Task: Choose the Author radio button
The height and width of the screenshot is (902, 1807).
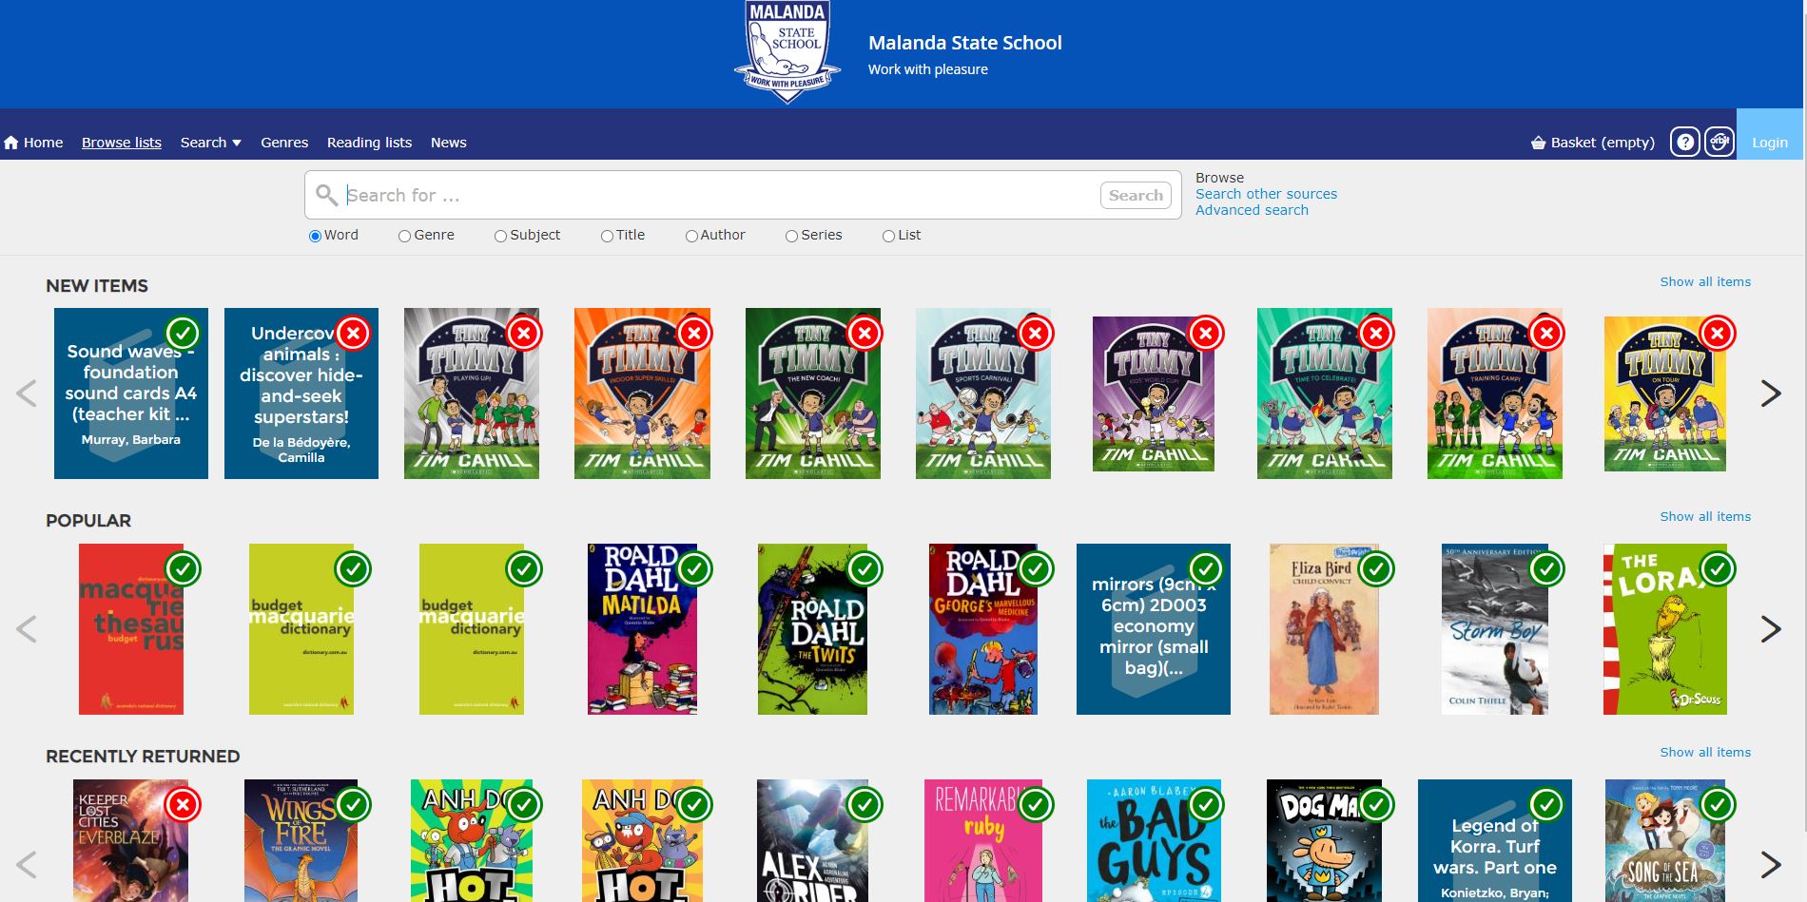Action: tap(691, 236)
